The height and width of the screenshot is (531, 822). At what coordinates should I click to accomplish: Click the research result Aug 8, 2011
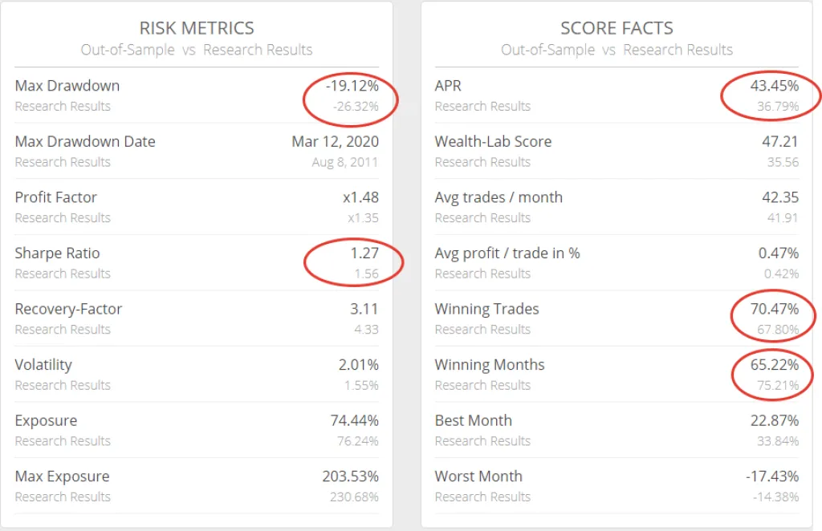click(x=345, y=162)
